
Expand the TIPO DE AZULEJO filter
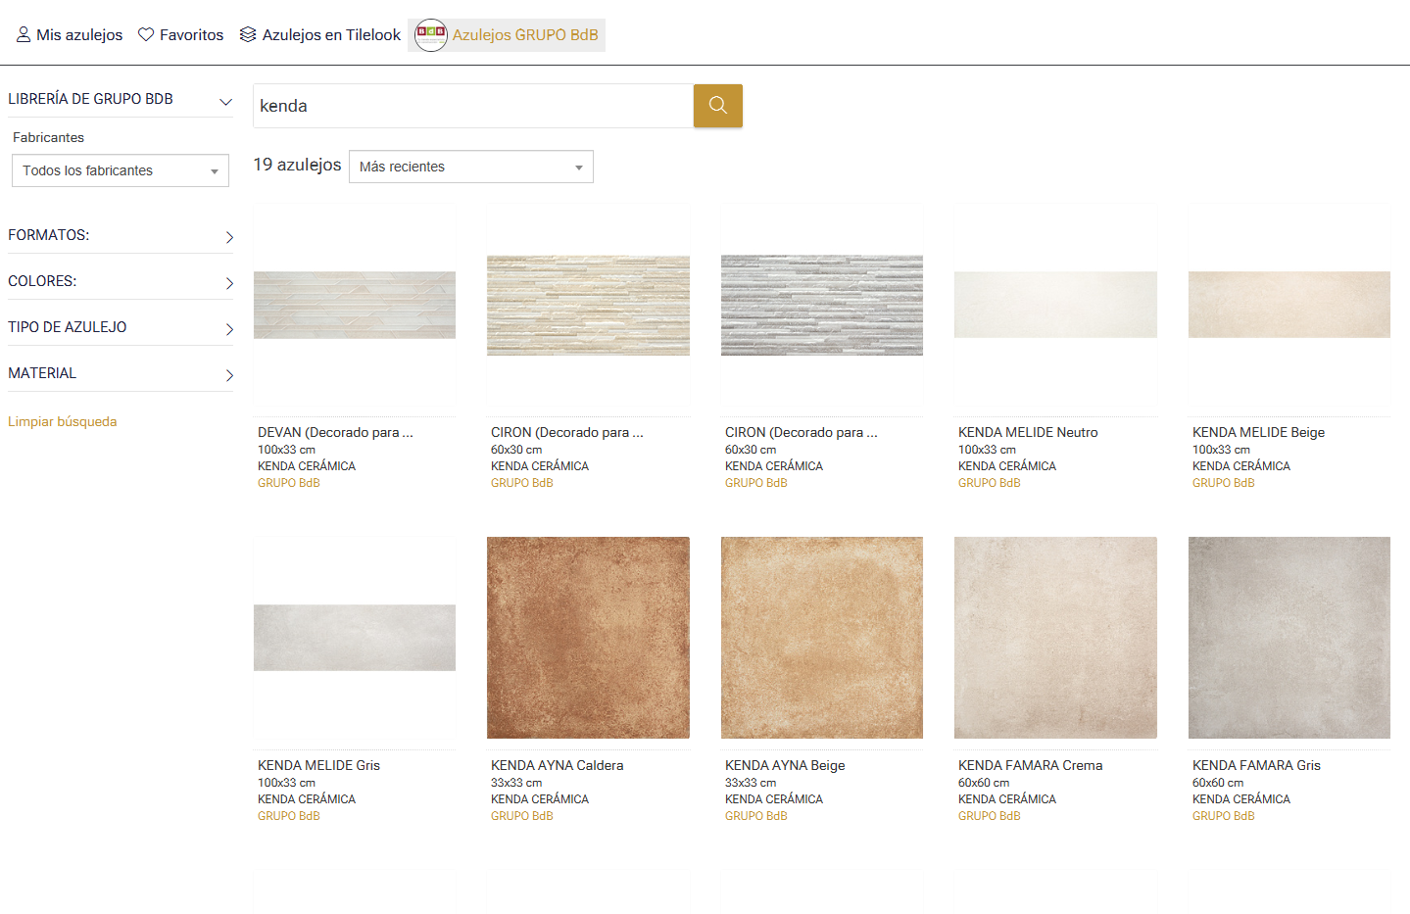pyautogui.click(x=121, y=328)
